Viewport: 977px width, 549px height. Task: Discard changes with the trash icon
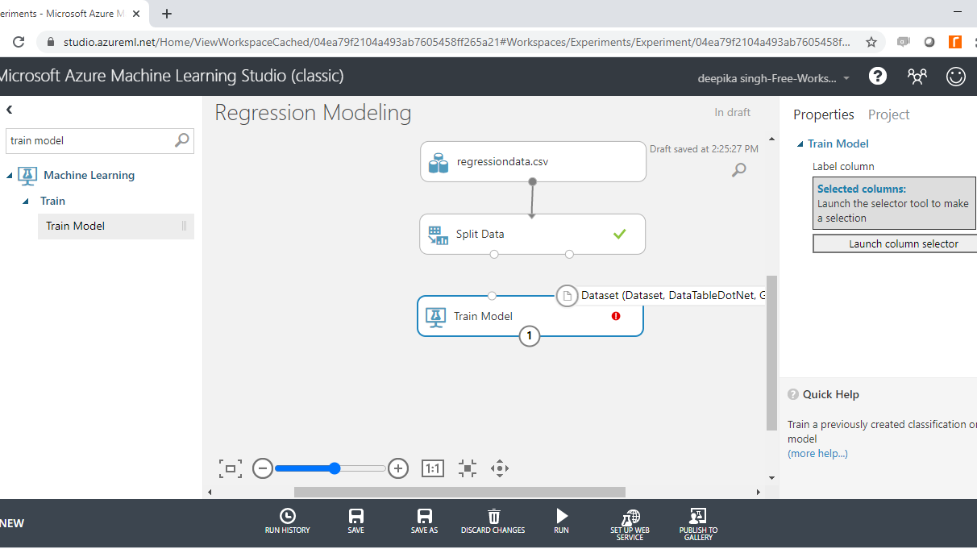[x=493, y=521]
